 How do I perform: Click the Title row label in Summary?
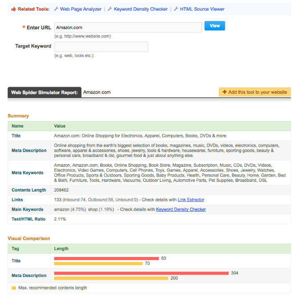16,136
